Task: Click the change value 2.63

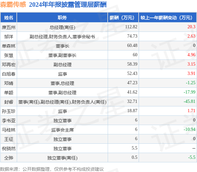Action: tap(191, 36)
